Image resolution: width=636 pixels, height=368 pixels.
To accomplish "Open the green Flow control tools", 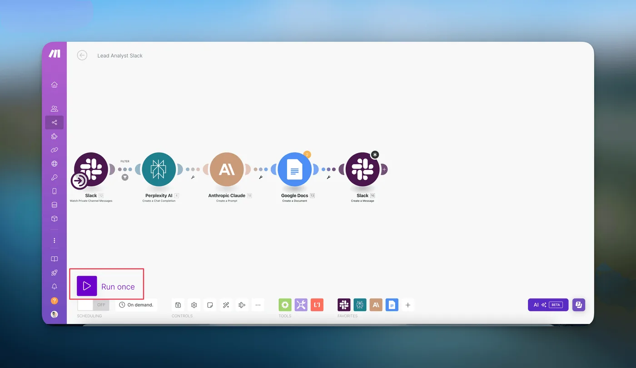I will [285, 305].
